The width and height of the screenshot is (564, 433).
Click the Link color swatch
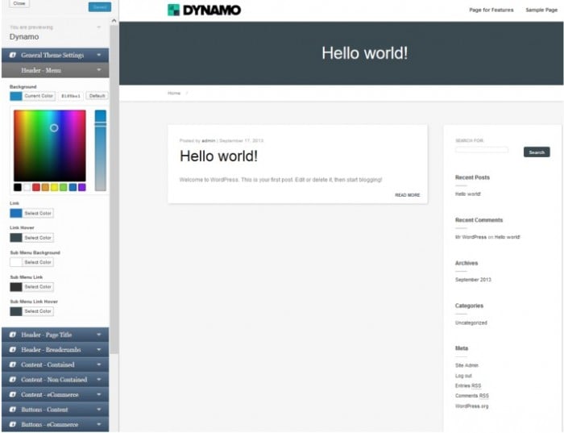click(16, 214)
